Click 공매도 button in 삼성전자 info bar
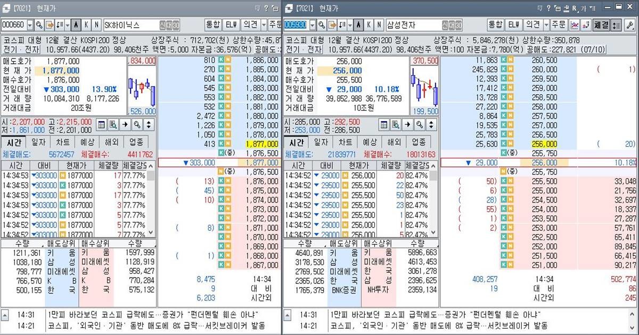The width and height of the screenshot is (639, 335). 566,49
